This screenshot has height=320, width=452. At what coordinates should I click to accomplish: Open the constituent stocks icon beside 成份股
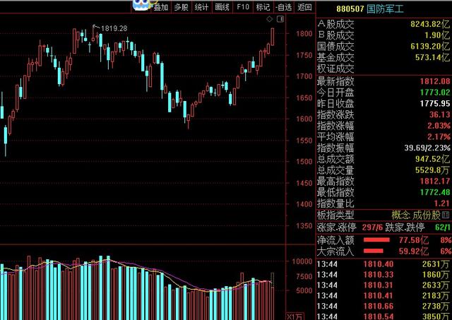pyautogui.click(x=446, y=215)
